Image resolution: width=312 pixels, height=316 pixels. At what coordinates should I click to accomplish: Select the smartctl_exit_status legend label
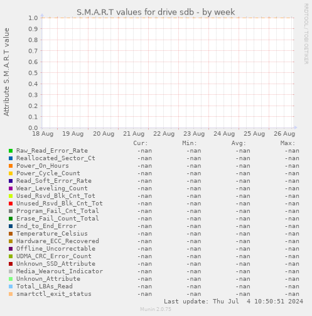tap(54, 294)
